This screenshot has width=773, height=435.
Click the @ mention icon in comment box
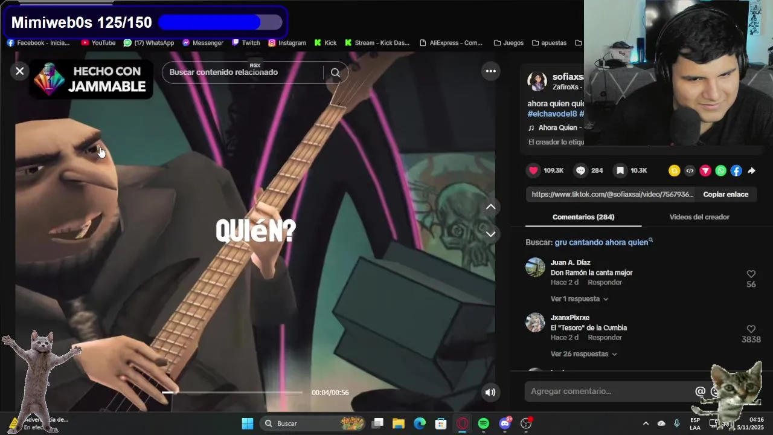[x=701, y=391]
